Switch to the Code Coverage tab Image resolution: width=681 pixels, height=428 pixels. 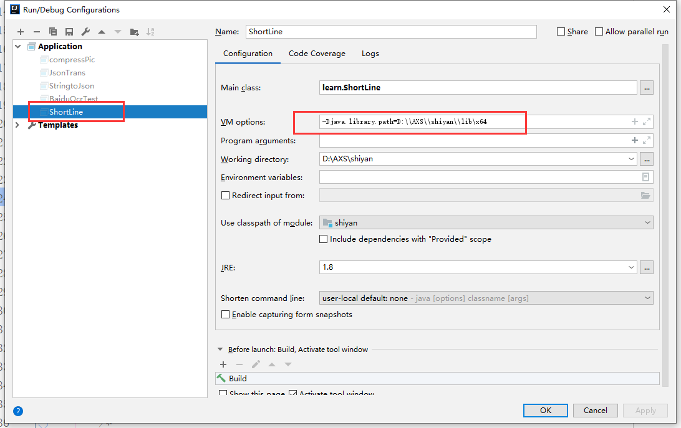click(x=317, y=54)
